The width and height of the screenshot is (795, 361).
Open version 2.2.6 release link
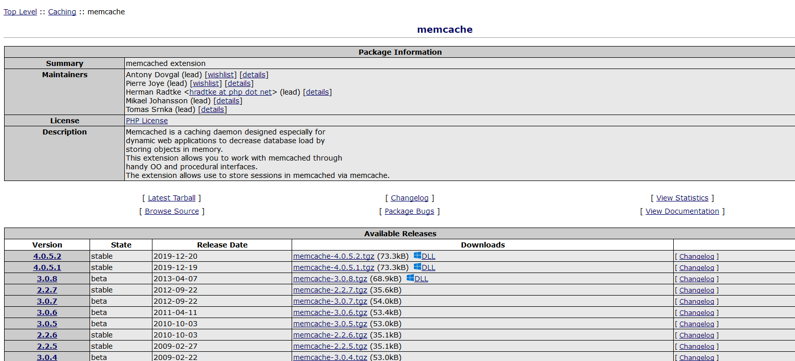pos(47,335)
